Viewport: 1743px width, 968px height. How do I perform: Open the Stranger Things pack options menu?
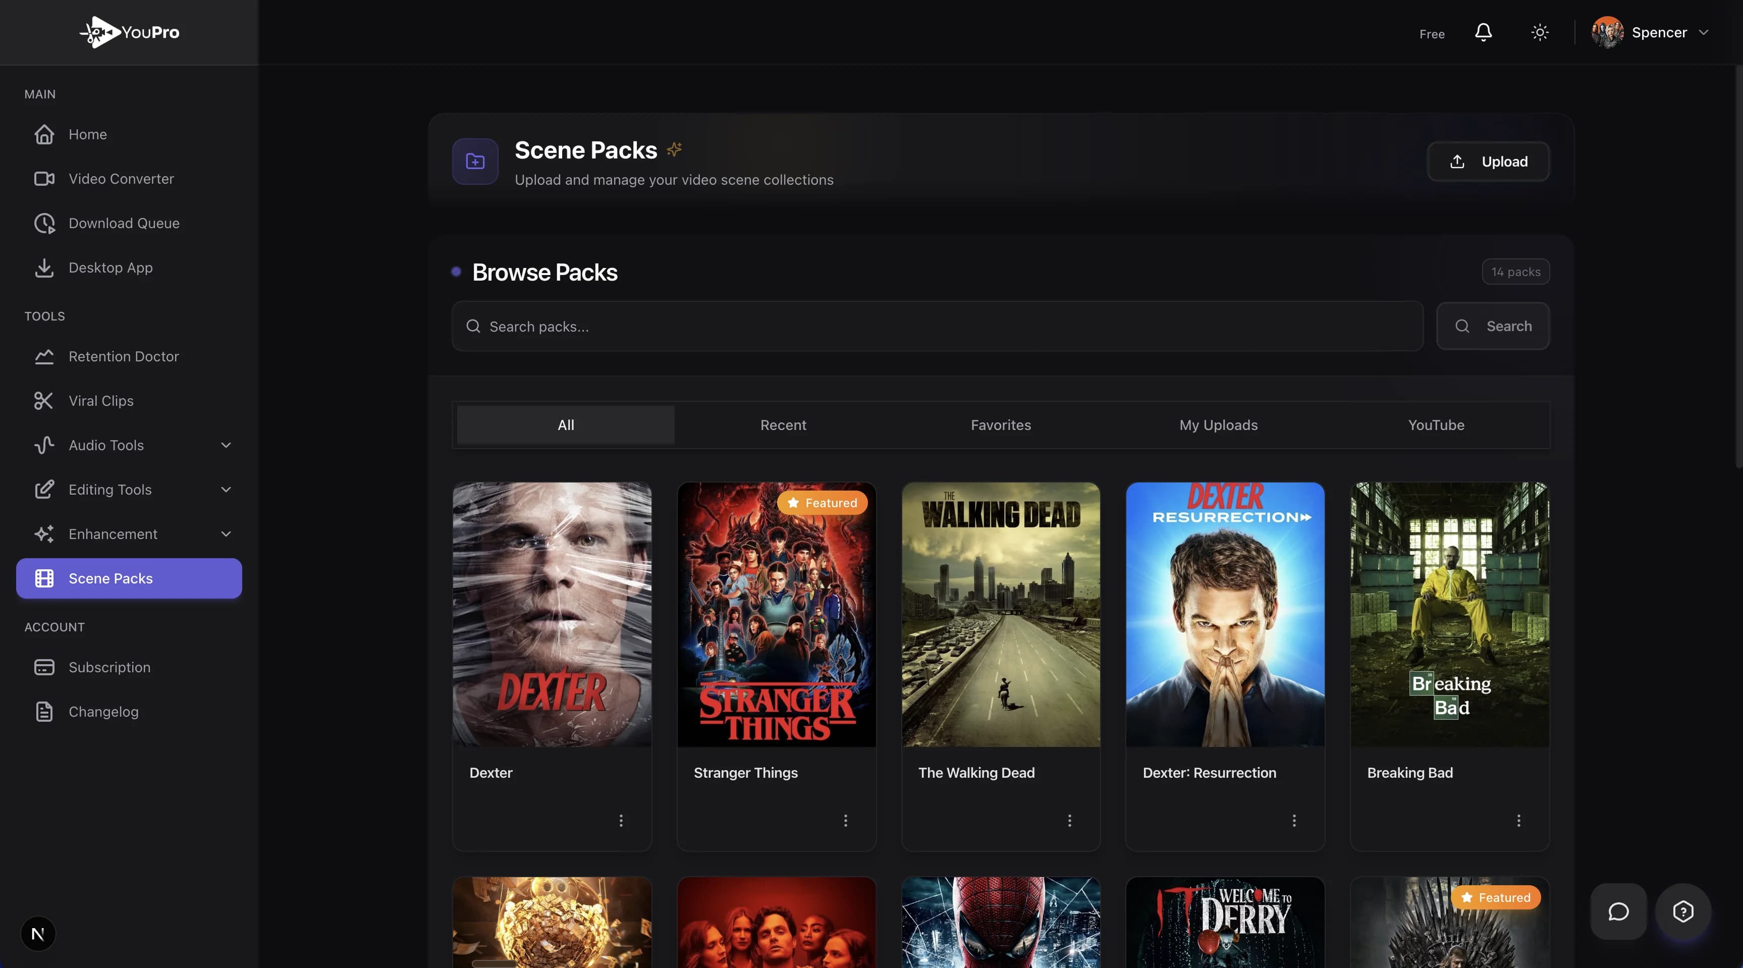(845, 821)
